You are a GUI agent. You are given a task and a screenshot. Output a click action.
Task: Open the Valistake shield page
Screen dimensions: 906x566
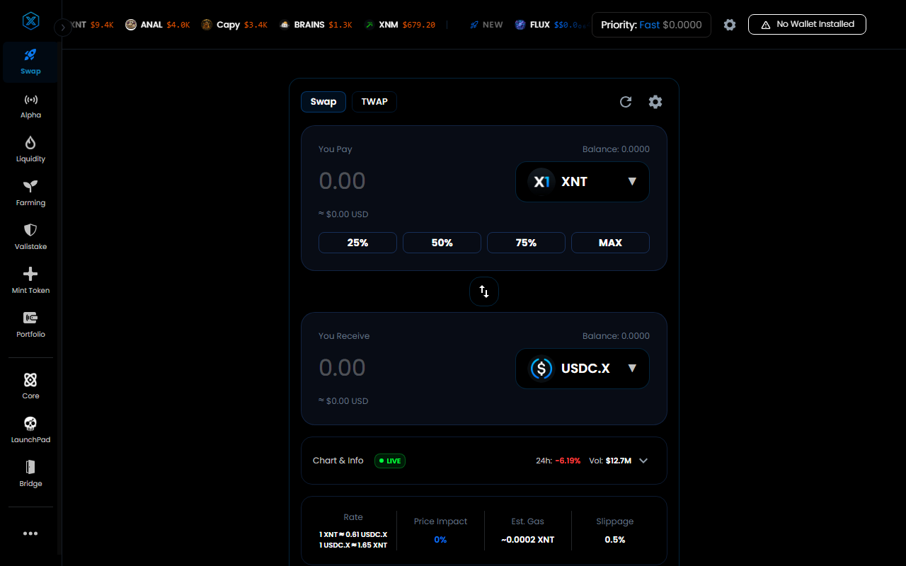click(x=30, y=237)
